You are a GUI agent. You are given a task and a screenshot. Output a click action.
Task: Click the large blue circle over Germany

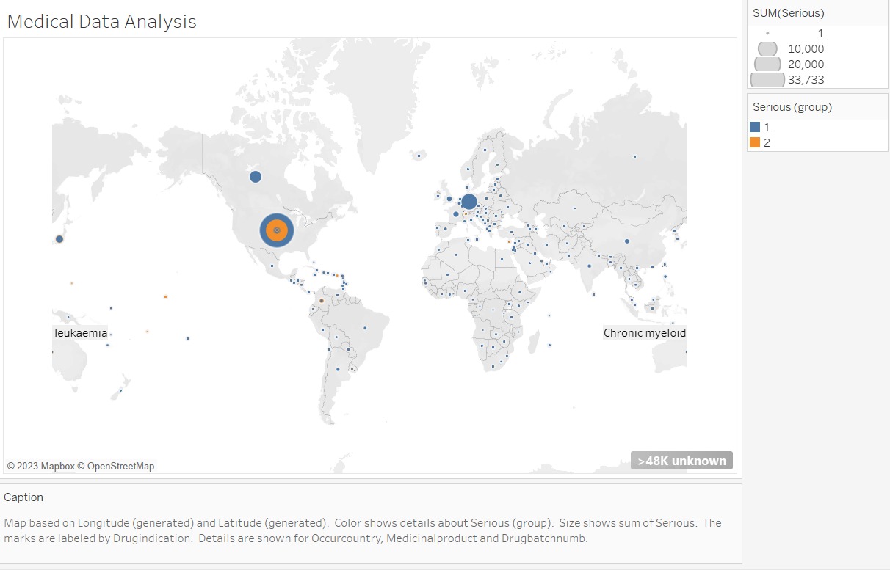pyautogui.click(x=469, y=202)
